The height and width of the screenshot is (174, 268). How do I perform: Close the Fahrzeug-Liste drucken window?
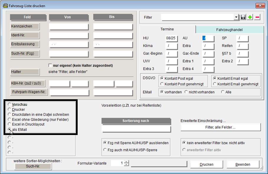260,6
